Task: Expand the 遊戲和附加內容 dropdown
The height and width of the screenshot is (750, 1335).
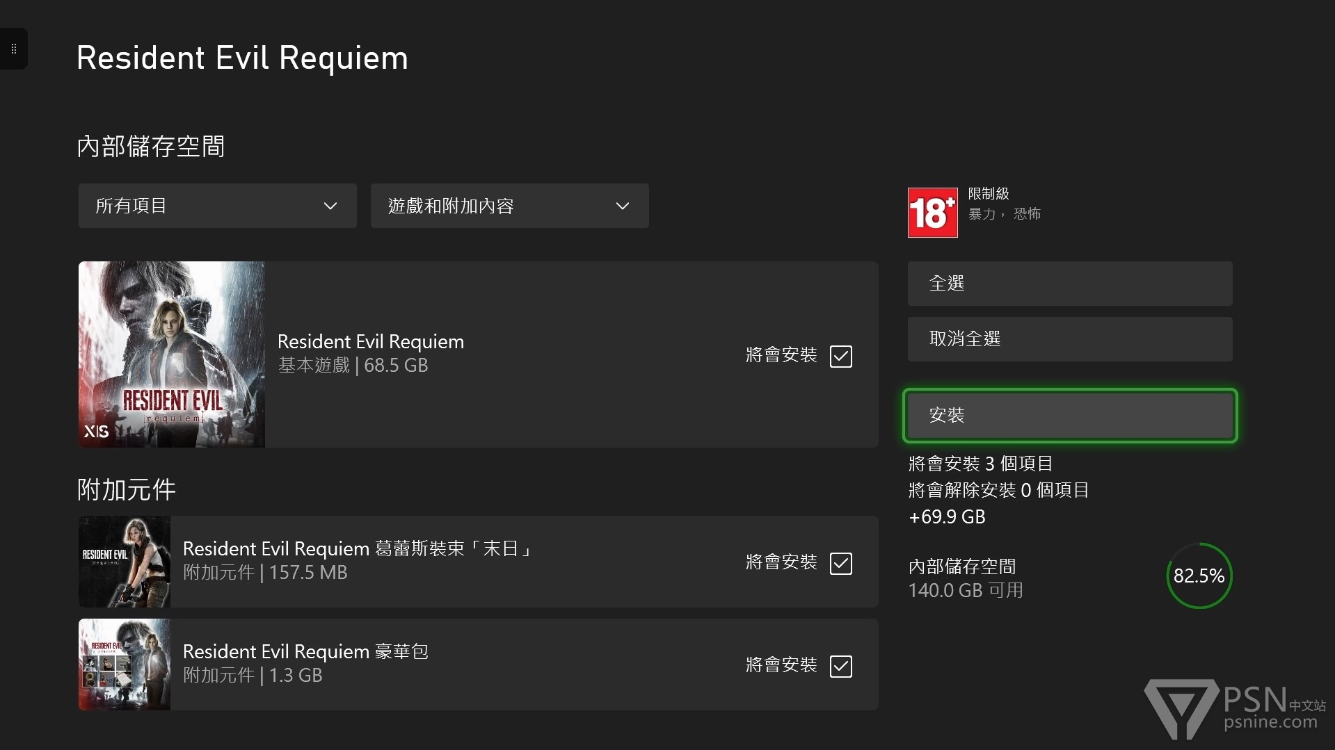Action: 509,206
